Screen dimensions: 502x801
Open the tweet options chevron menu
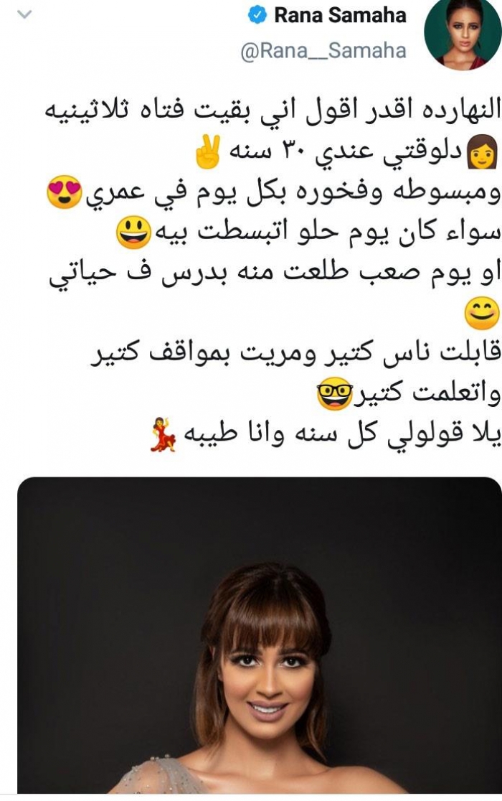[x=24, y=15]
